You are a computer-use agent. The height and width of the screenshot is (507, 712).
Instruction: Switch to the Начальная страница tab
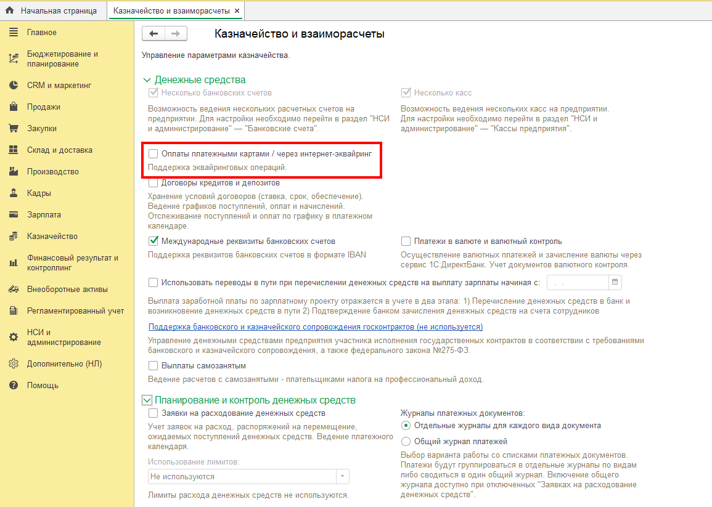point(54,10)
